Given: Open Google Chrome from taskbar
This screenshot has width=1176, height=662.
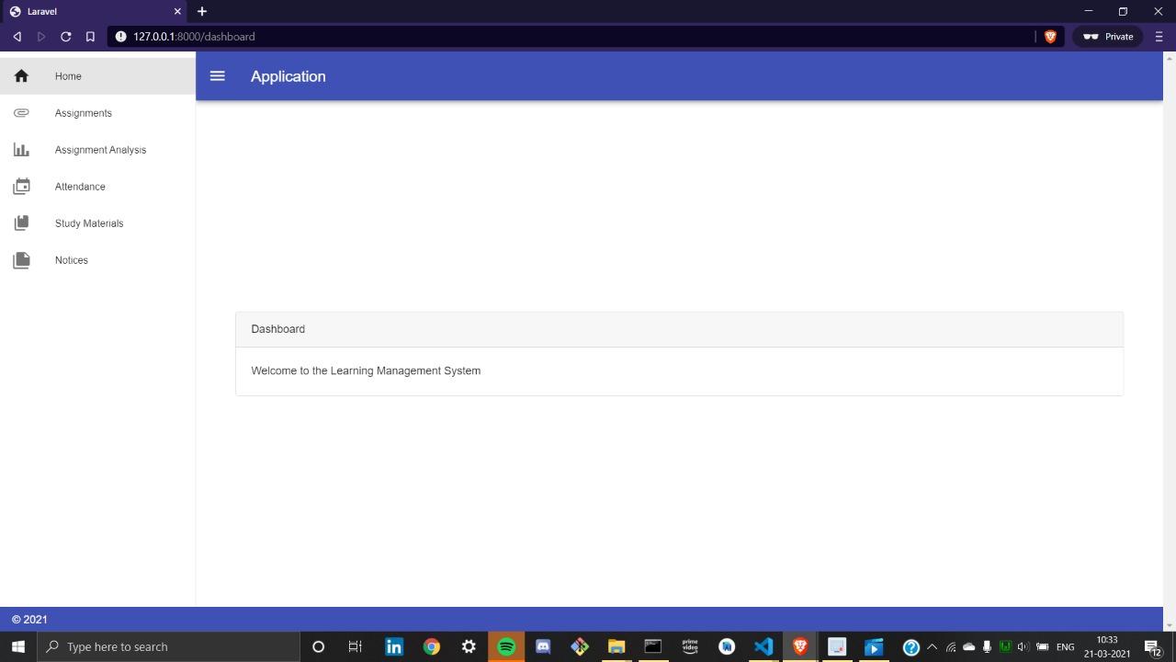Looking at the screenshot, I should [431, 646].
